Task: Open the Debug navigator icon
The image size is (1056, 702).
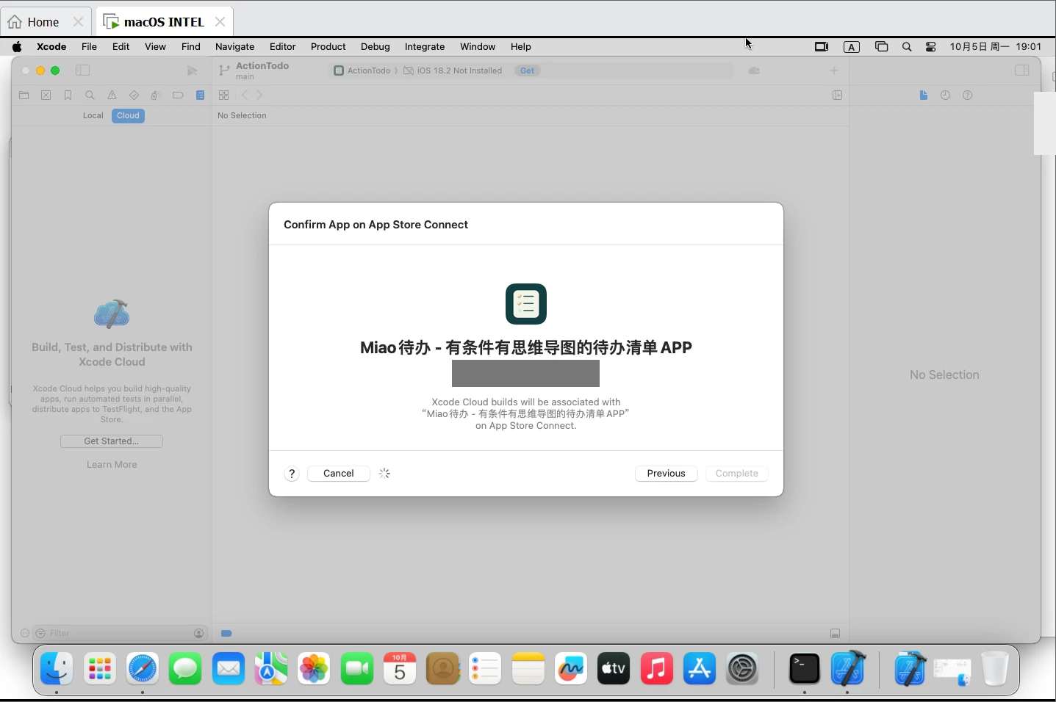Action: (x=156, y=95)
